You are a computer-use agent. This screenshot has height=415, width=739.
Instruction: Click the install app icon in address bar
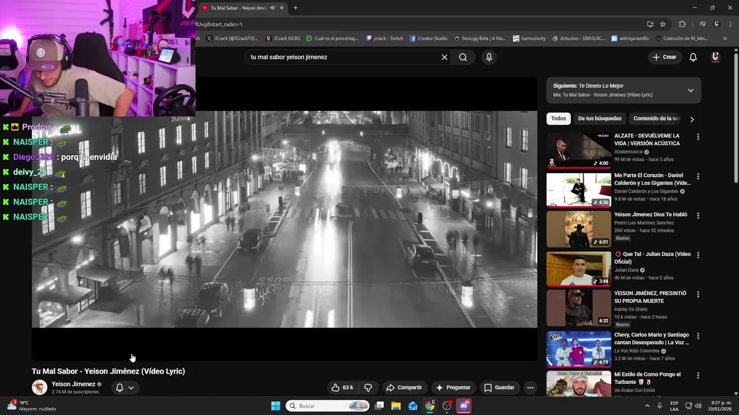(x=650, y=24)
